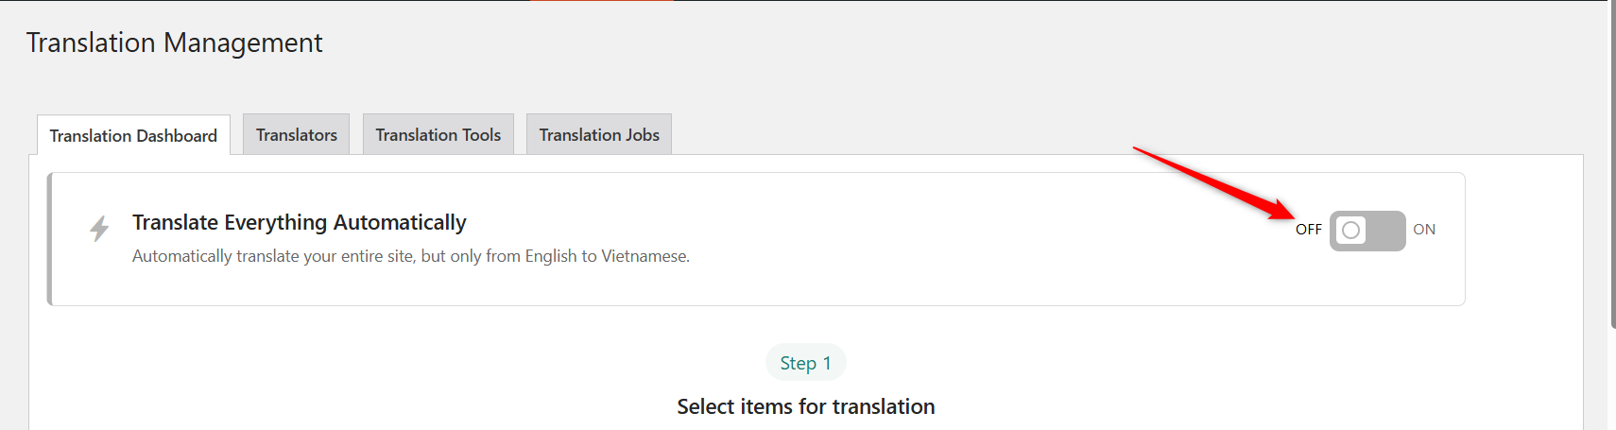The width and height of the screenshot is (1616, 430).
Task: Click the lightning bolt icon
Action: click(x=99, y=228)
